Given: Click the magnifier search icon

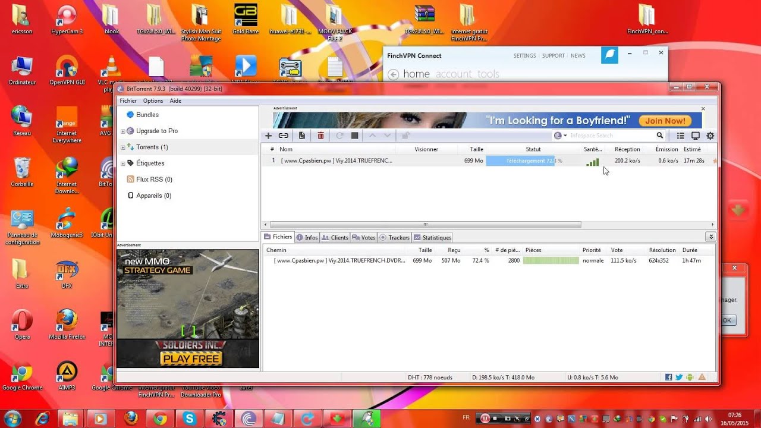Looking at the screenshot, I should tap(660, 136).
